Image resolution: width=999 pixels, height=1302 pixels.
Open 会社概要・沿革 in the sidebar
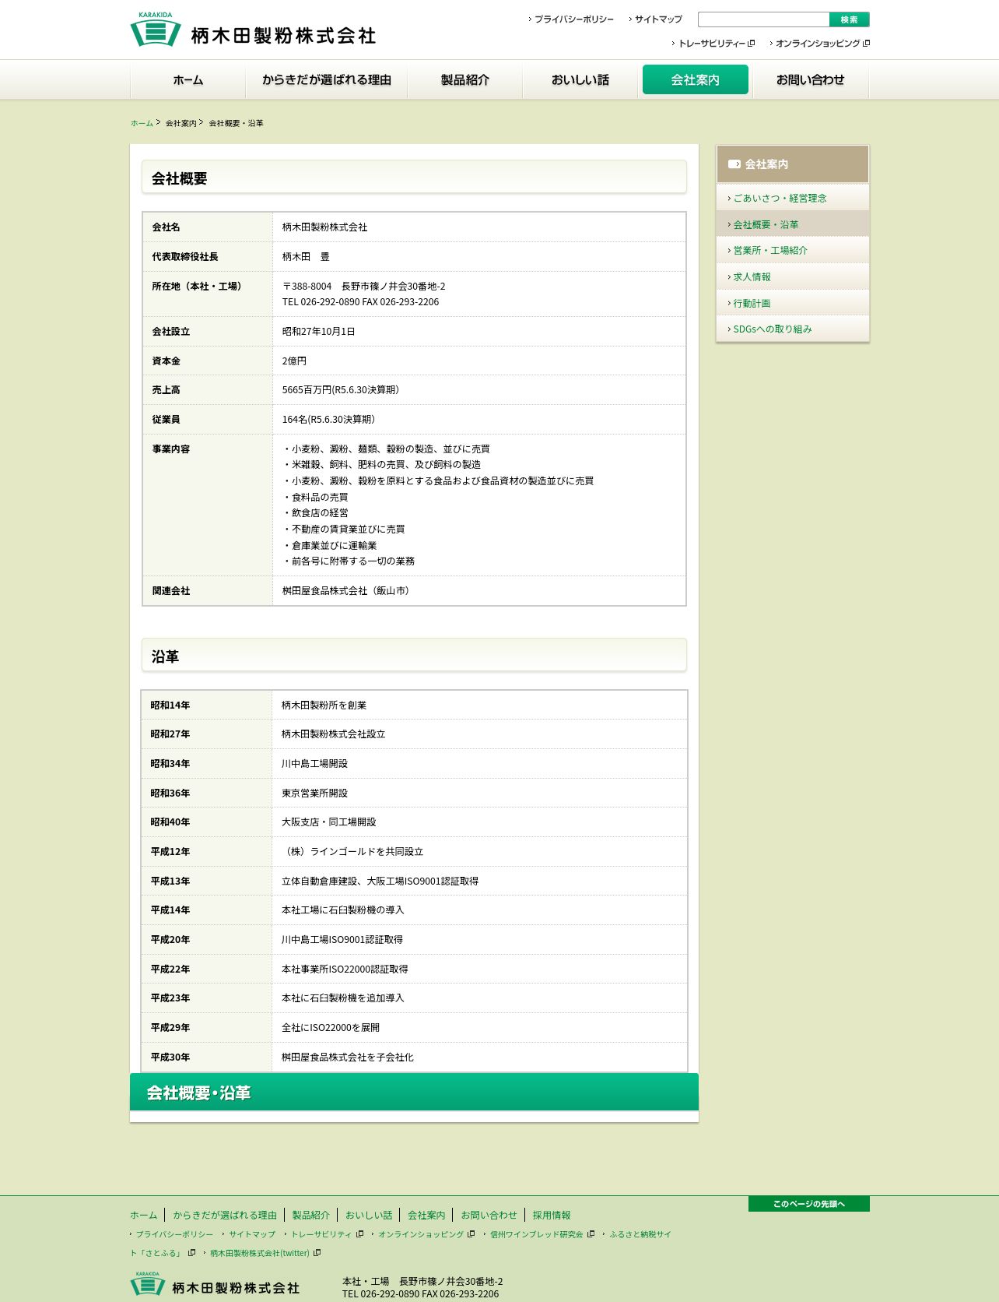pyautogui.click(x=793, y=224)
